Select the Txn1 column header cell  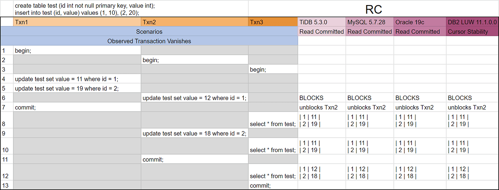pos(77,22)
